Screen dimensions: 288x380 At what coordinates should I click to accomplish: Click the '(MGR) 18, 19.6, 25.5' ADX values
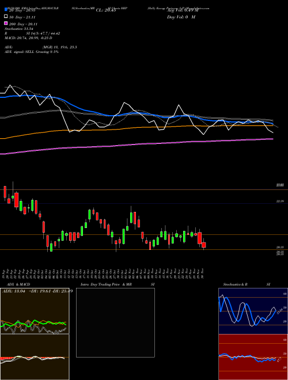click(x=60, y=47)
